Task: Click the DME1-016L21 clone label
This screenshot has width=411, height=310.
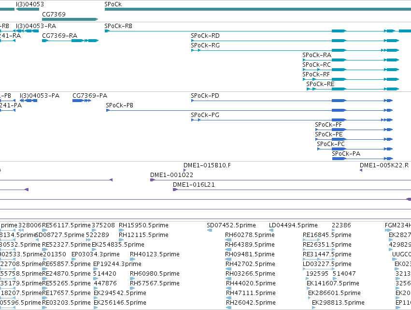Action: click(x=194, y=185)
